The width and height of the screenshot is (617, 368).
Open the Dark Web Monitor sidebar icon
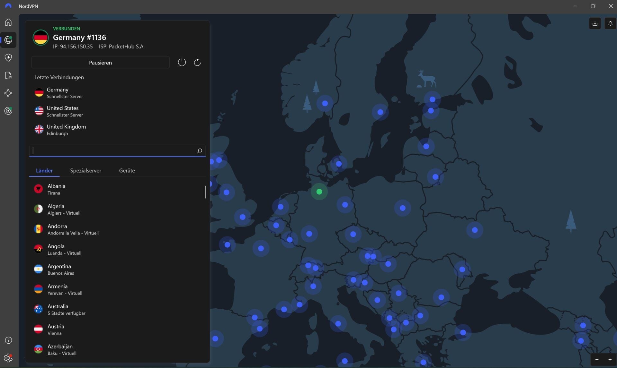(8, 111)
